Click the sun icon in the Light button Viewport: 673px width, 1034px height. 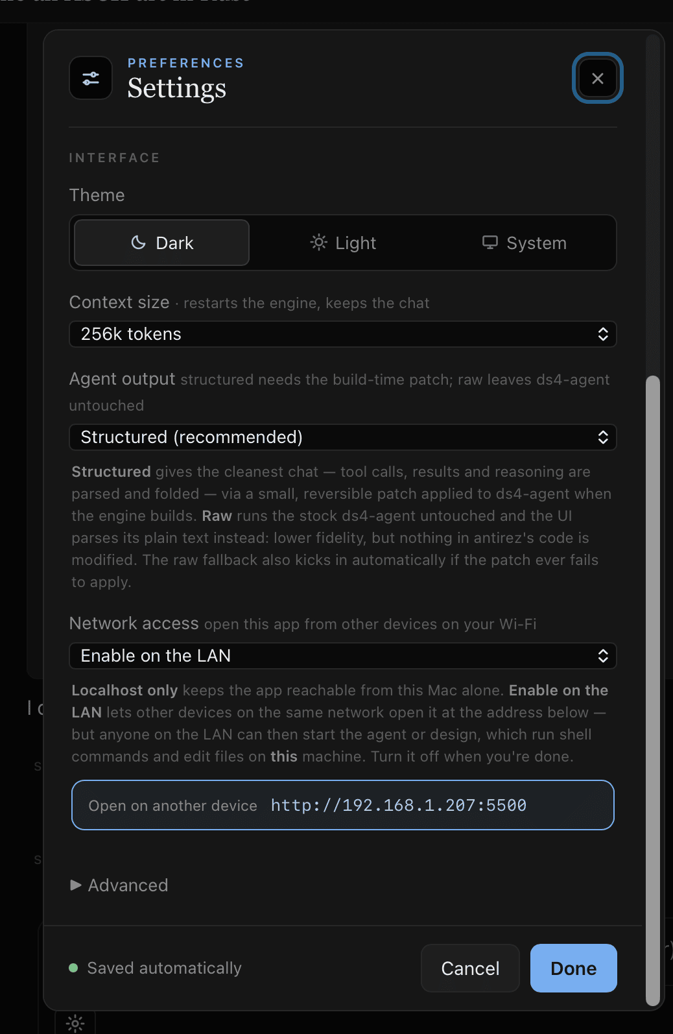[318, 243]
